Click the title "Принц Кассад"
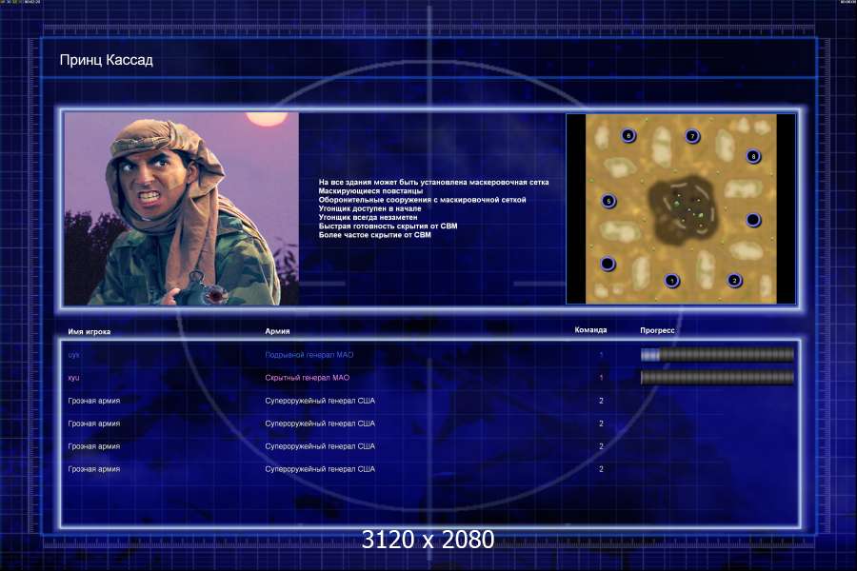Screen dimensions: 857x571 106,60
